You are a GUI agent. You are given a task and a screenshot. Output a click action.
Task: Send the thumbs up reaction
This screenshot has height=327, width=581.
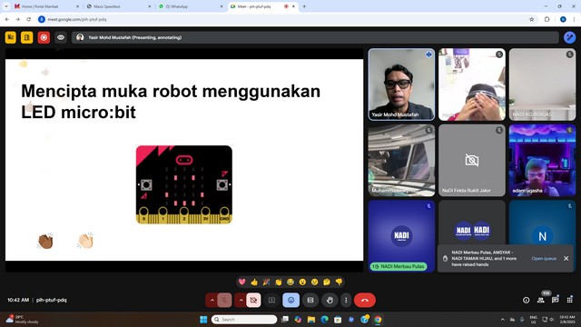tap(254, 282)
